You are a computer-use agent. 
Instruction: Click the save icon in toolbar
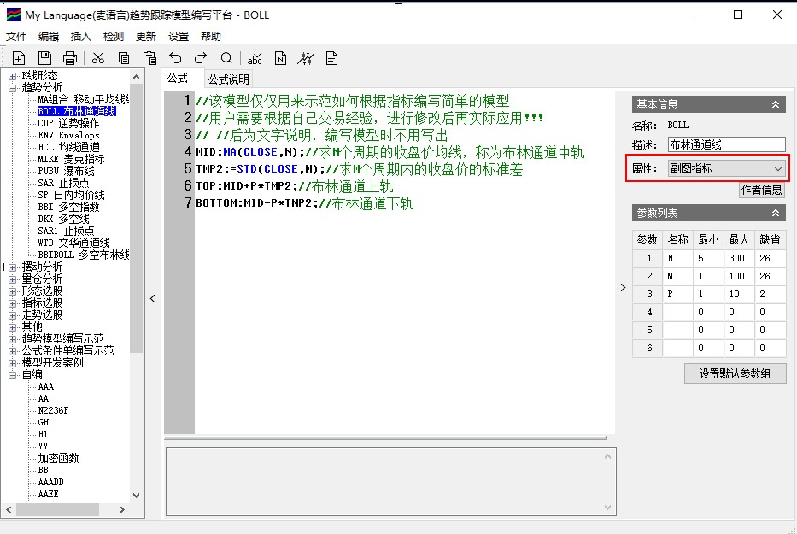(x=44, y=58)
